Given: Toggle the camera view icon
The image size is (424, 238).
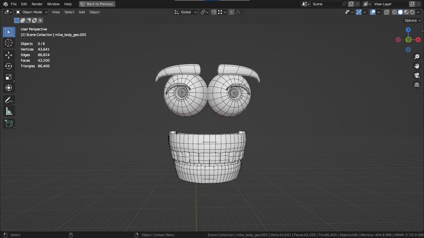Looking at the screenshot, I should point(417,75).
